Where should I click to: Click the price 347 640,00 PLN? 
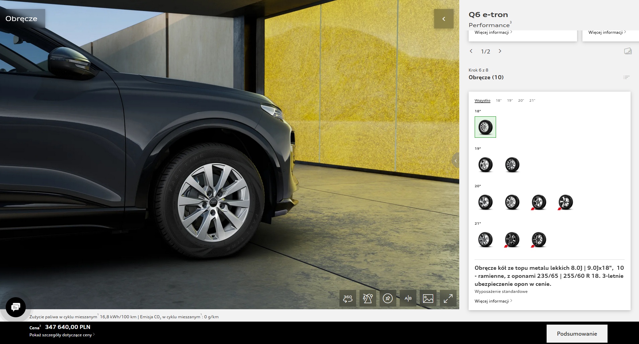coord(68,327)
